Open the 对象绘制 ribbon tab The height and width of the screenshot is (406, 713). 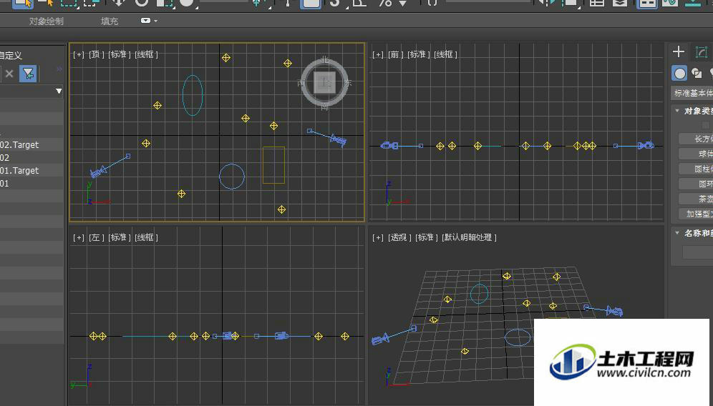47,21
